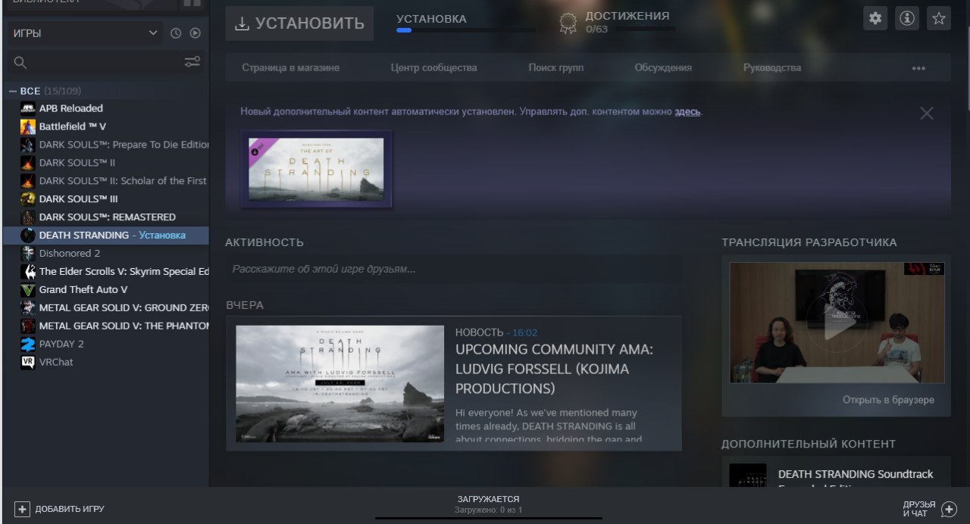Click the activity post text field

click(x=453, y=269)
